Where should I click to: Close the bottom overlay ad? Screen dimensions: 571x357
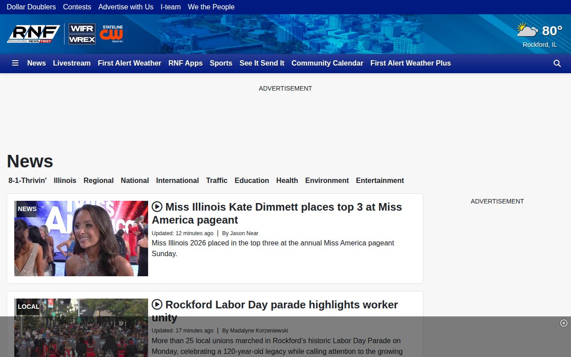pyautogui.click(x=564, y=323)
